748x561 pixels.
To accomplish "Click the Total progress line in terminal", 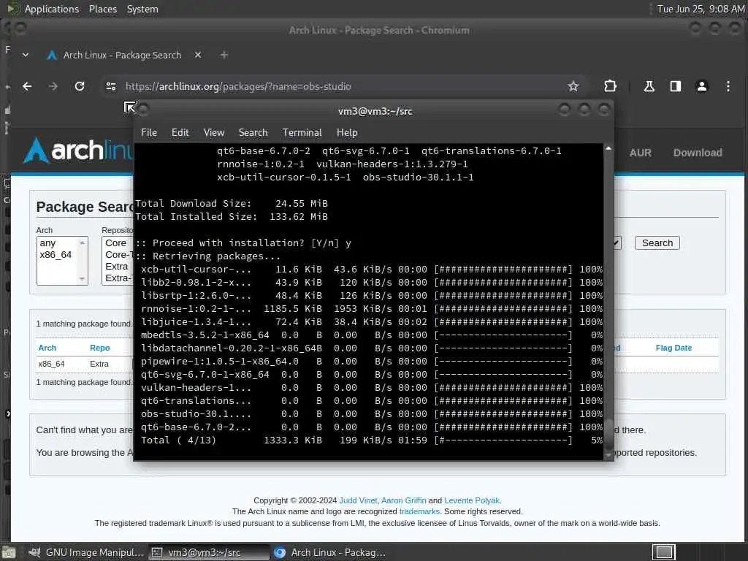I will click(x=372, y=440).
